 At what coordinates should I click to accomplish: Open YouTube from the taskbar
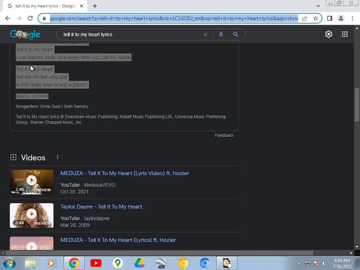(x=96, y=263)
